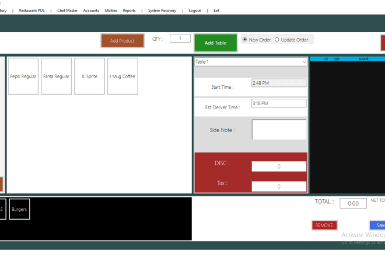The image size is (385, 257).
Task: Switch to Update Order radio option
Action: pyautogui.click(x=277, y=40)
